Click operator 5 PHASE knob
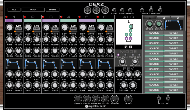 (x=91, y=51)
